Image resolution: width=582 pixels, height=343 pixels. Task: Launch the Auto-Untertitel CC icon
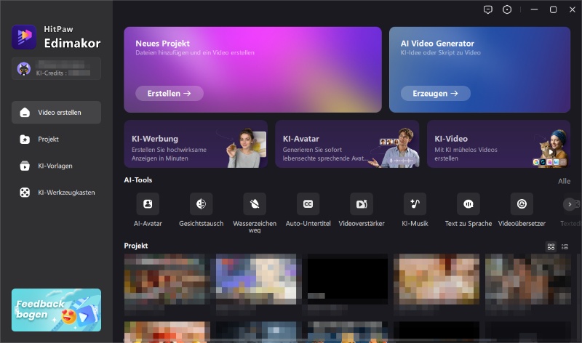click(x=308, y=203)
